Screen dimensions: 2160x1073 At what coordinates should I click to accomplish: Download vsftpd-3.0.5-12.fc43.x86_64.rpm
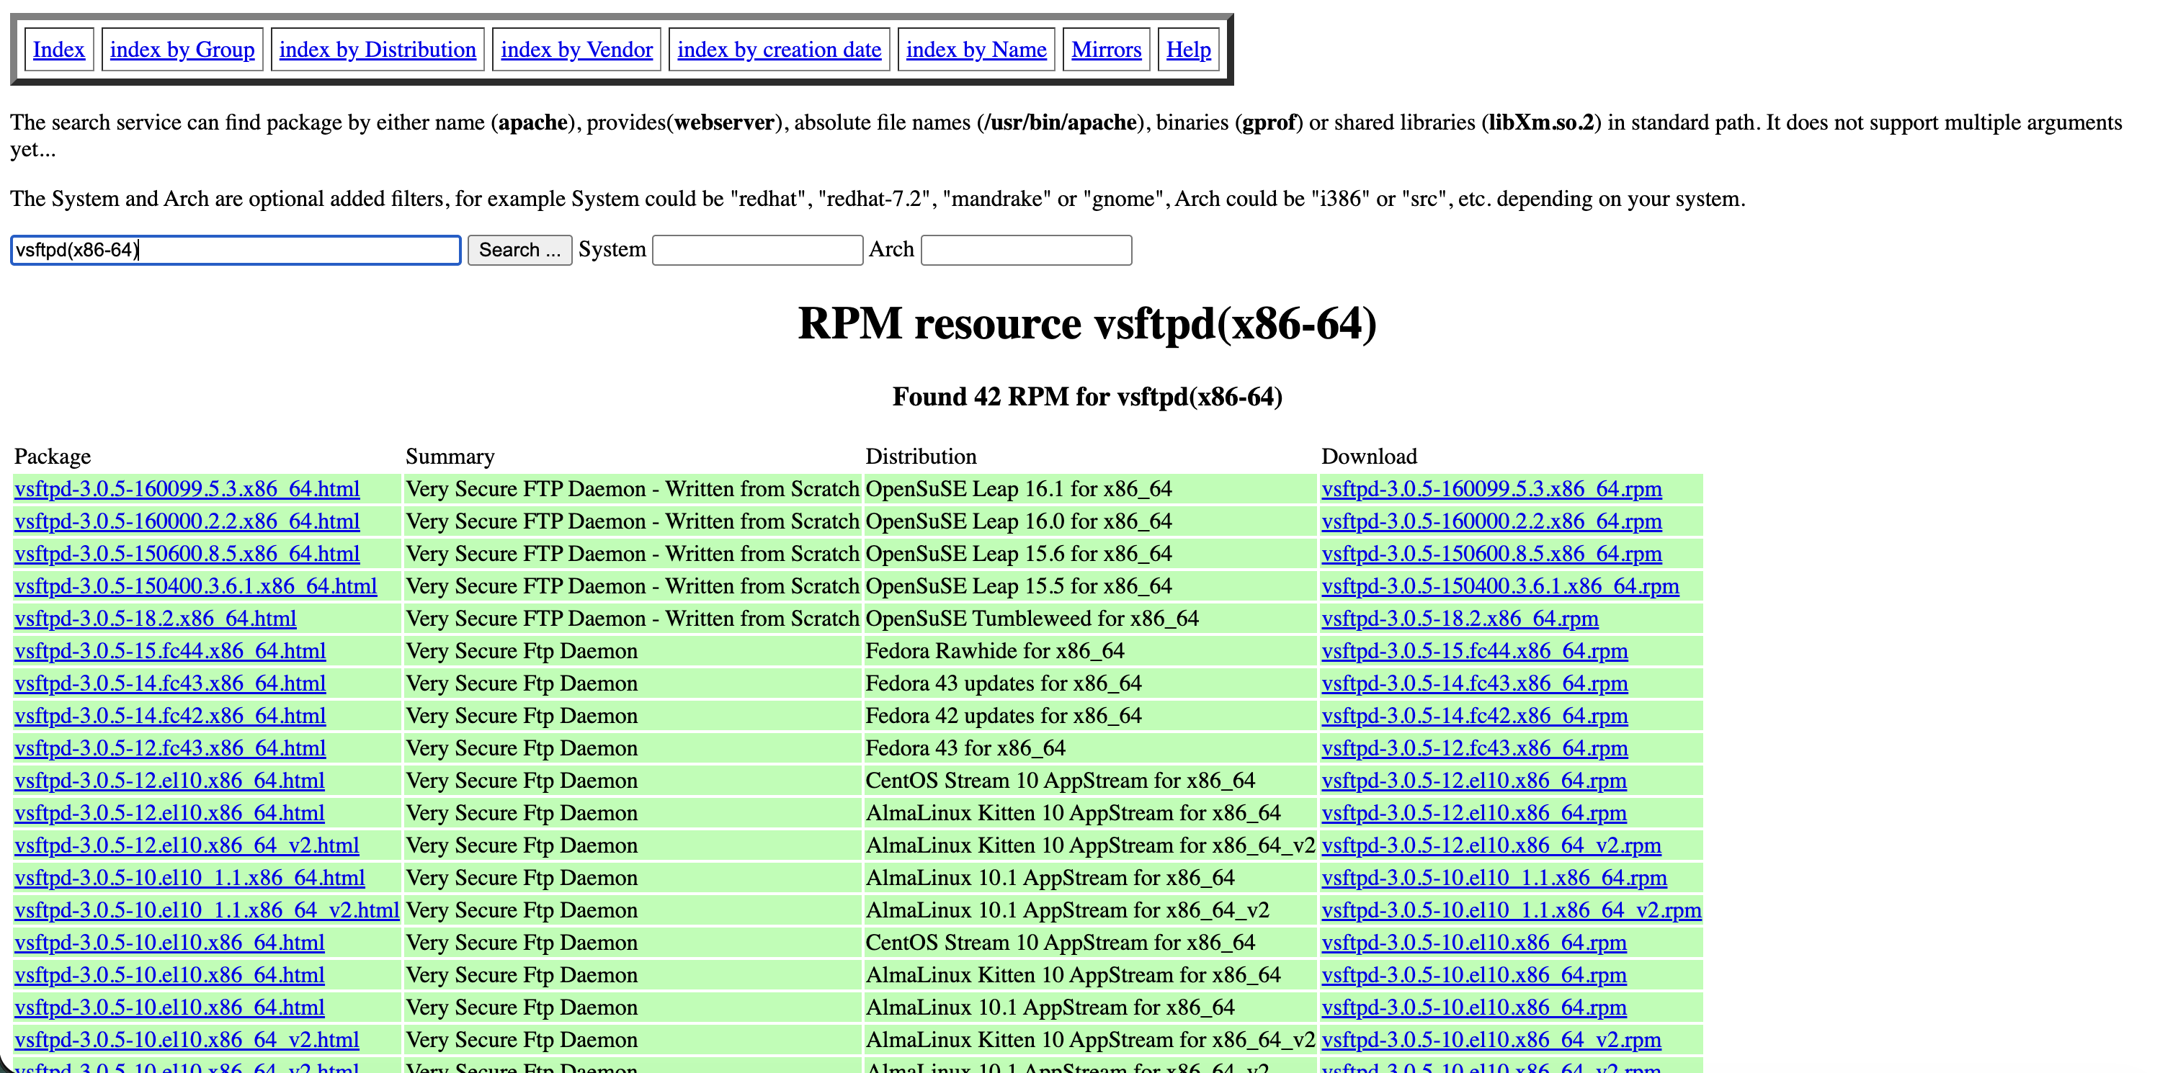point(1475,747)
